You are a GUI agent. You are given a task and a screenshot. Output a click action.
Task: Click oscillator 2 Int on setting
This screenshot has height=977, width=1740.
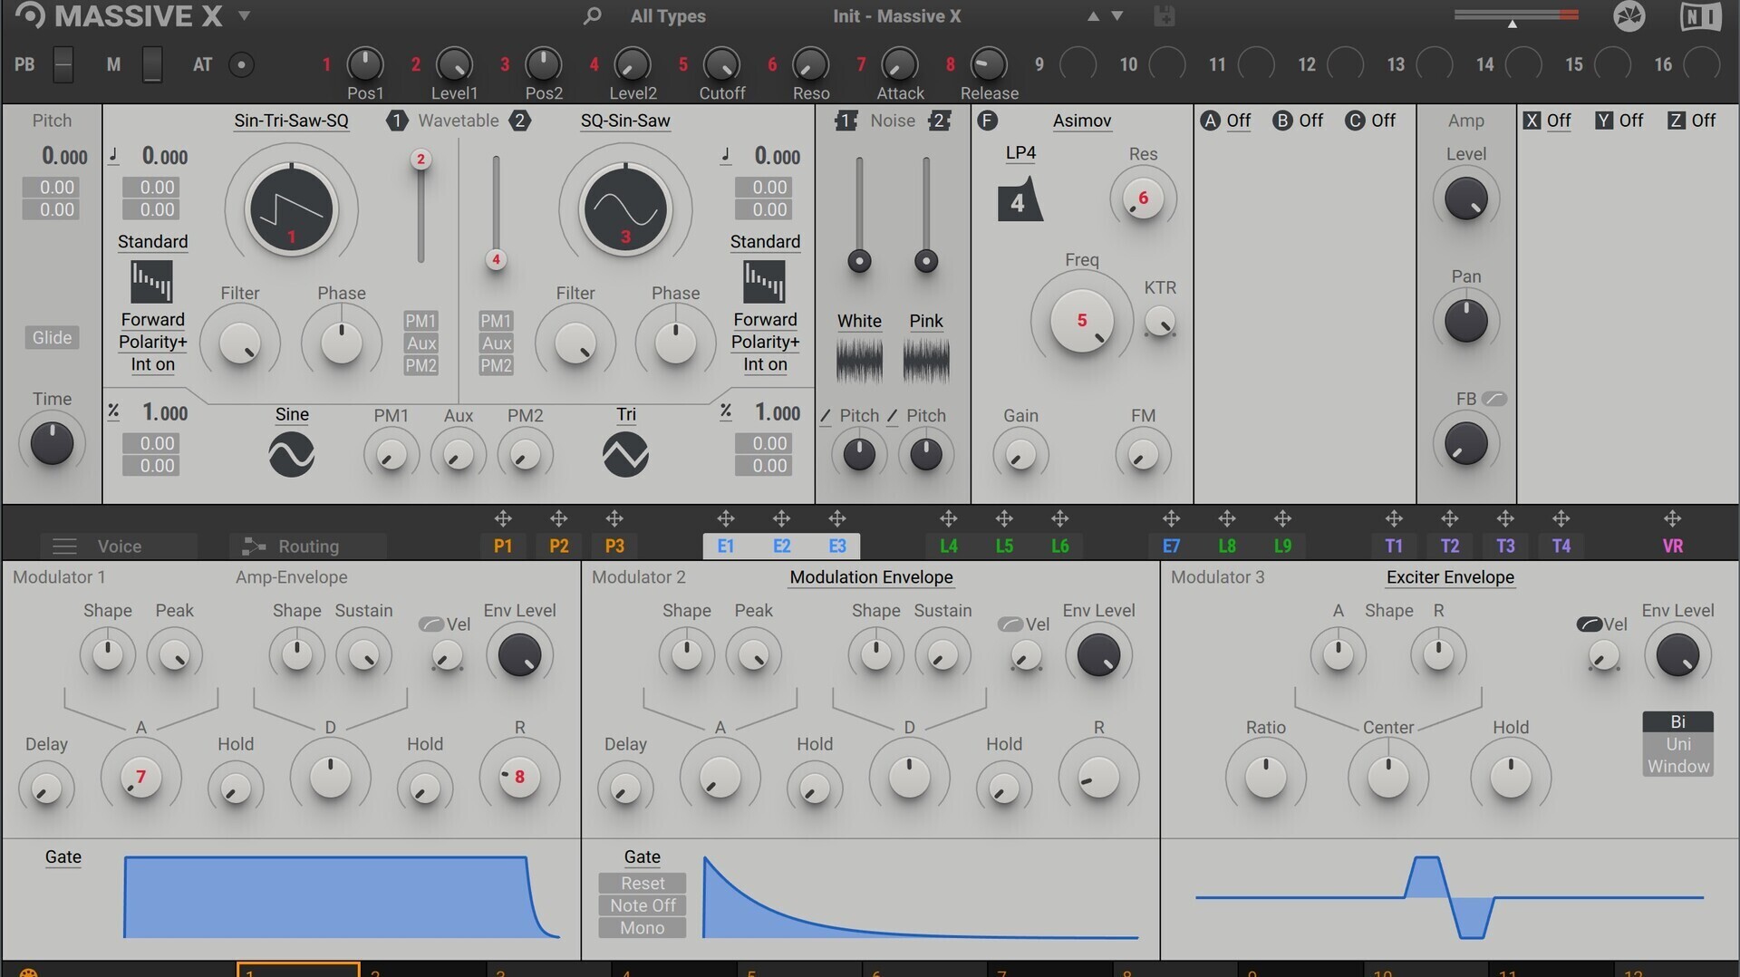[x=765, y=364]
